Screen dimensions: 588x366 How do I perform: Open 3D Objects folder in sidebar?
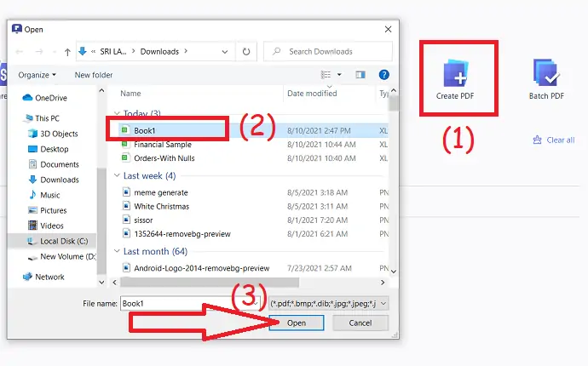point(59,134)
